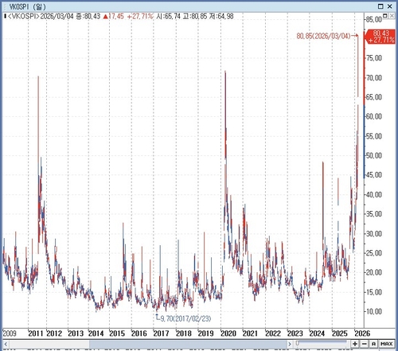Viewport: 398px width, 351px height.
Task: Click the 9.70 low marker label
Action: pyautogui.click(x=185, y=318)
